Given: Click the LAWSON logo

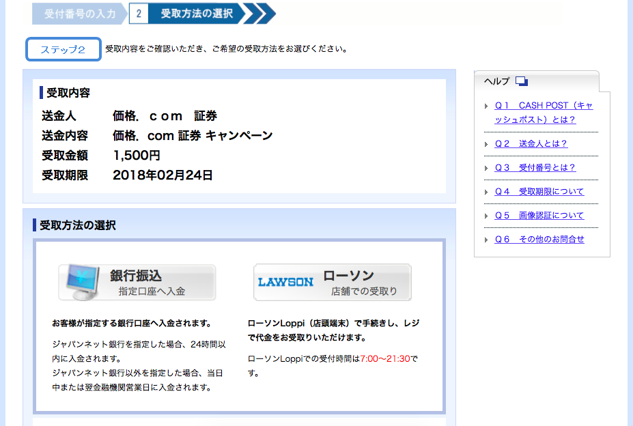Looking at the screenshot, I should click(x=285, y=282).
